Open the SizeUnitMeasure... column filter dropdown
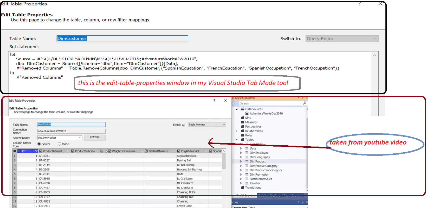Screen dimensions: 439x208 pyautogui.click(x=174, y=151)
